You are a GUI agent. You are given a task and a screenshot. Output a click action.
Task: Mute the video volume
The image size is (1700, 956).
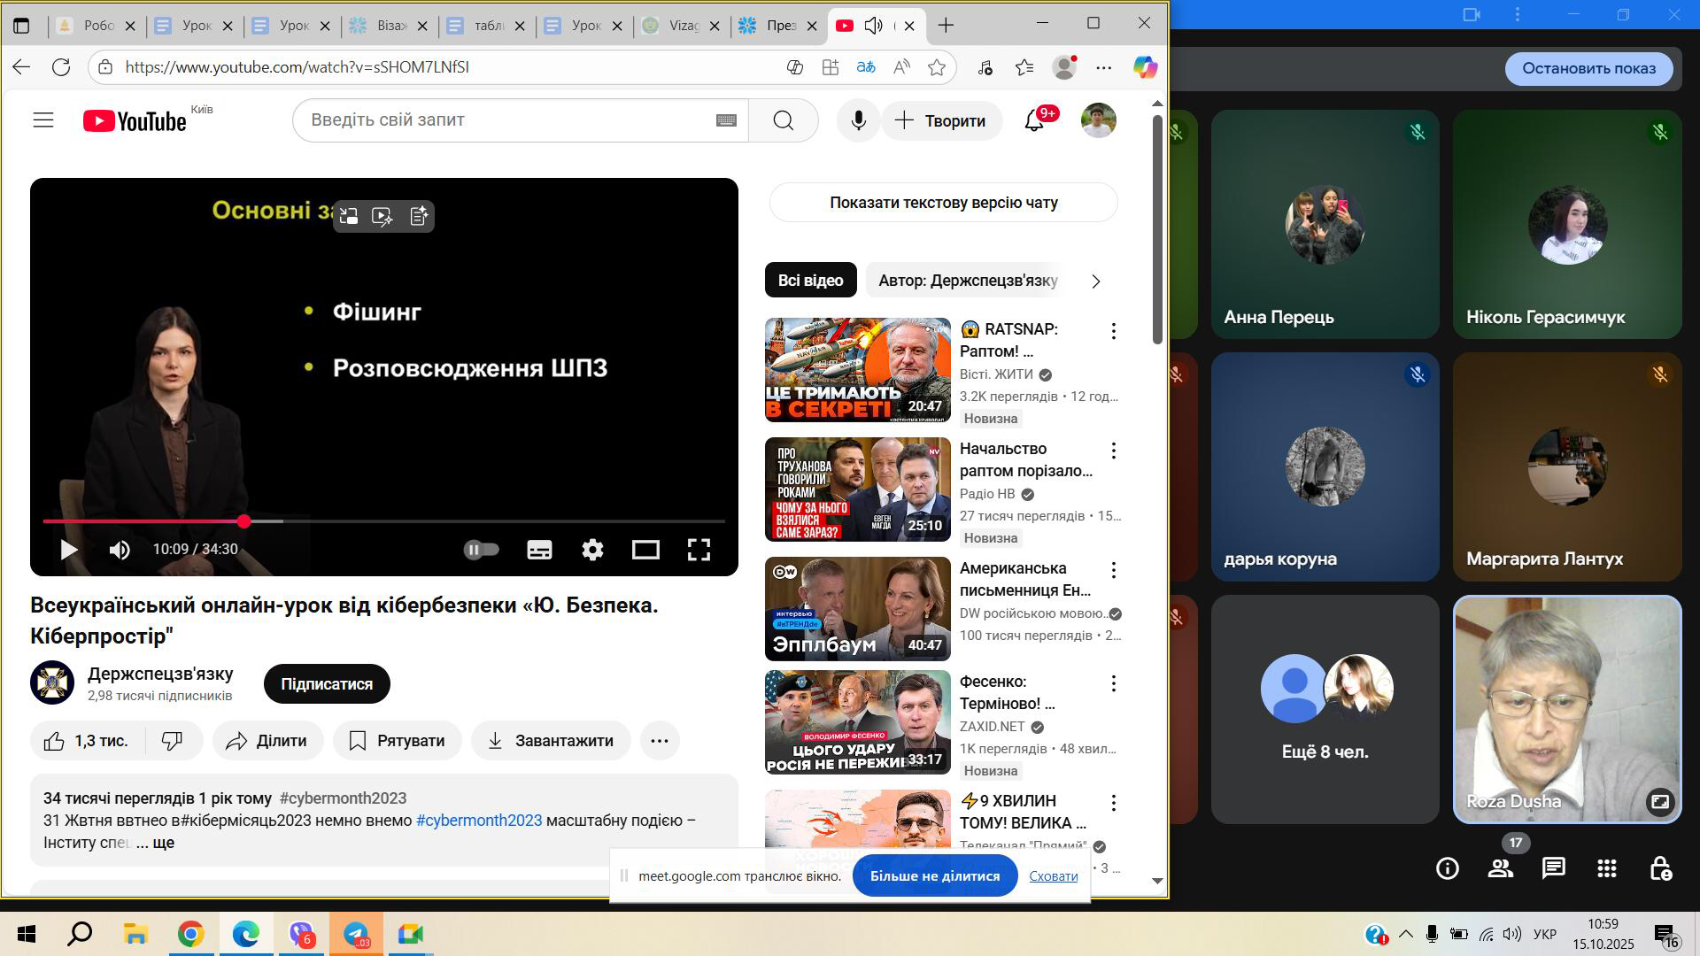tap(120, 550)
